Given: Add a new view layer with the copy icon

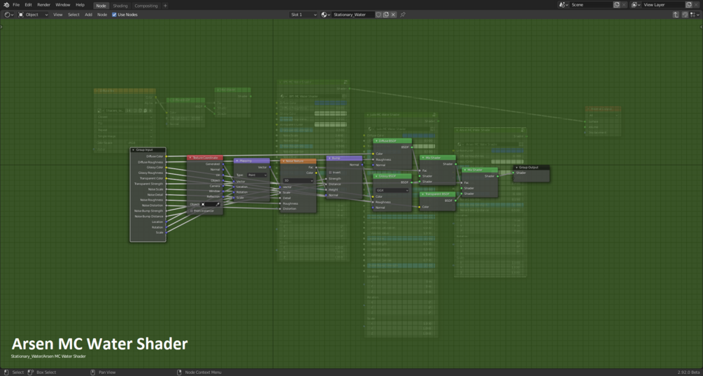Looking at the screenshot, I should tap(688, 4).
